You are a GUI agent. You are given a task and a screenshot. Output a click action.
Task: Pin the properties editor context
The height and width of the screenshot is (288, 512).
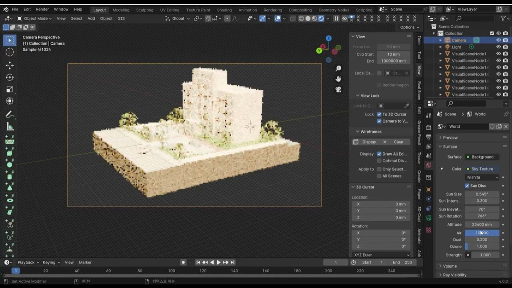pyautogui.click(x=506, y=114)
